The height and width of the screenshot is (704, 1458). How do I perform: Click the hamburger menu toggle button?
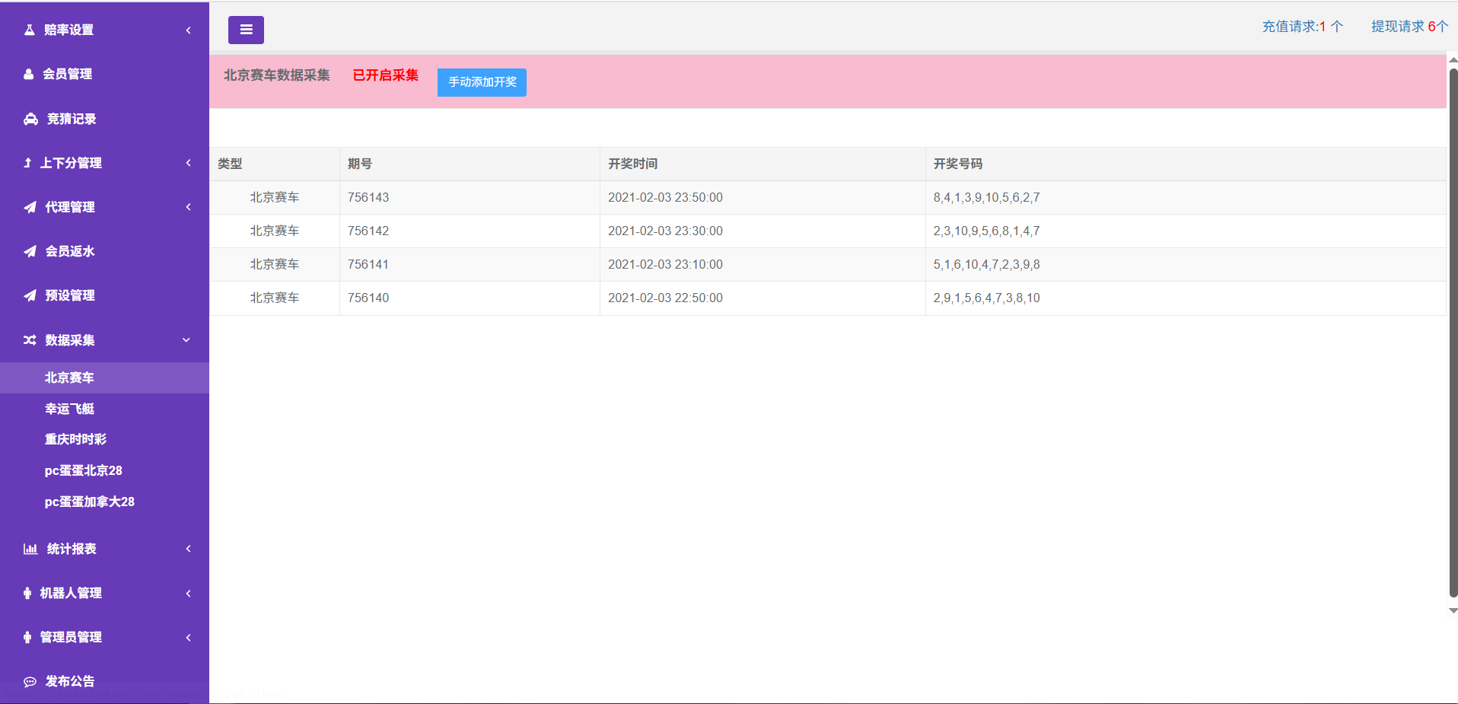click(x=246, y=30)
